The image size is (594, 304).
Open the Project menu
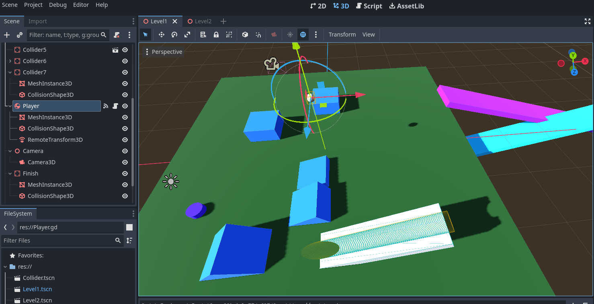pyautogui.click(x=33, y=5)
